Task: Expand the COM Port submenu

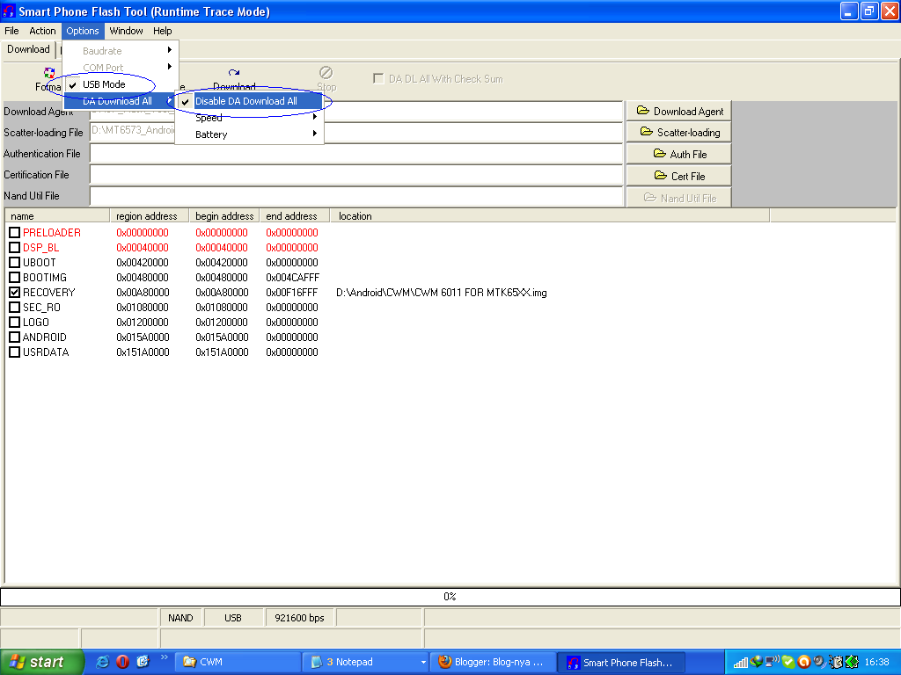Action: pos(121,68)
